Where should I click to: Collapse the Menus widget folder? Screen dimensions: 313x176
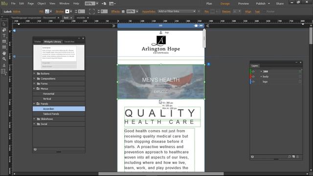34,88
